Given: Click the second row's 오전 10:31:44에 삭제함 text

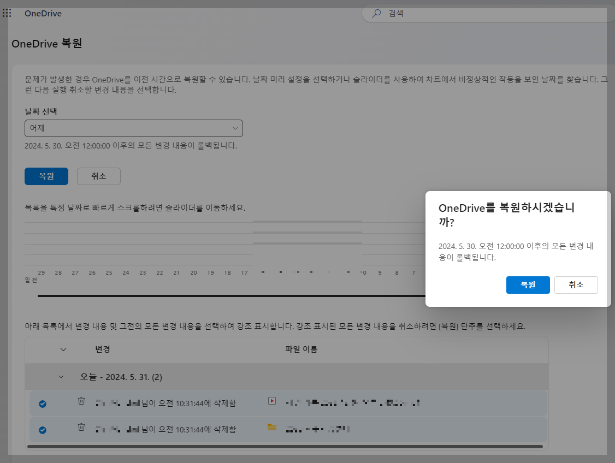Looking at the screenshot, I should click(x=197, y=429).
